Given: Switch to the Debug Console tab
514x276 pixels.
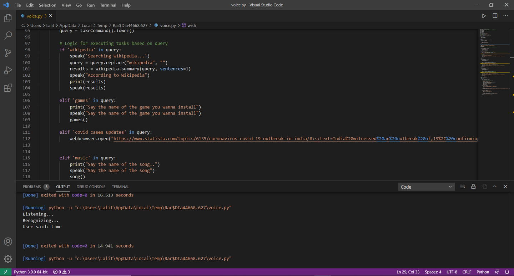Looking at the screenshot, I should pyautogui.click(x=91, y=186).
